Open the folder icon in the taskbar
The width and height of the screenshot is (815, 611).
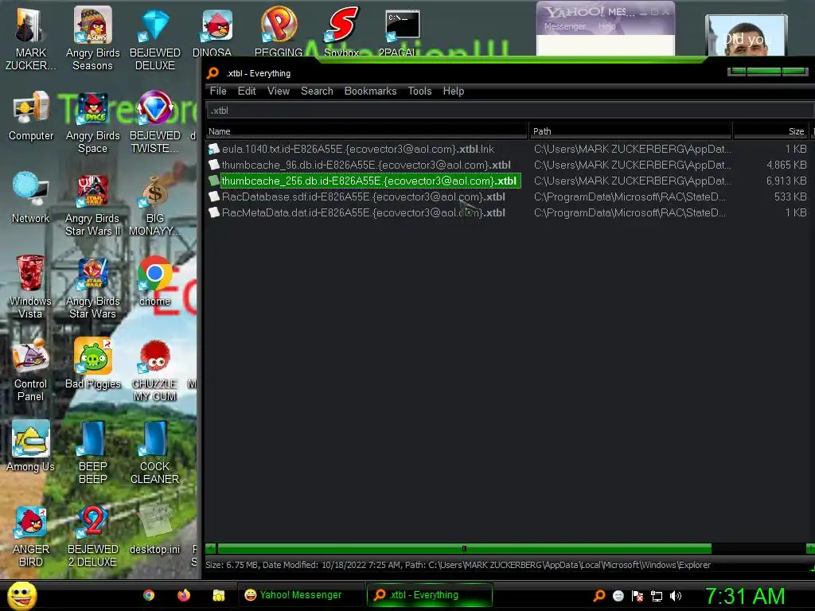218,595
